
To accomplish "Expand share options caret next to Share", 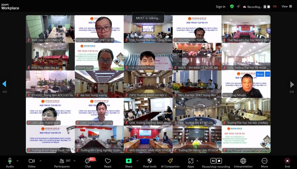I will tap(137, 161).
